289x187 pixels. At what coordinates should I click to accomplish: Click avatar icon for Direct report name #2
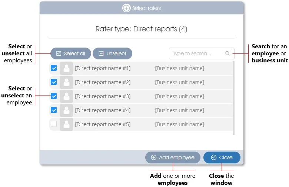pyautogui.click(x=66, y=82)
